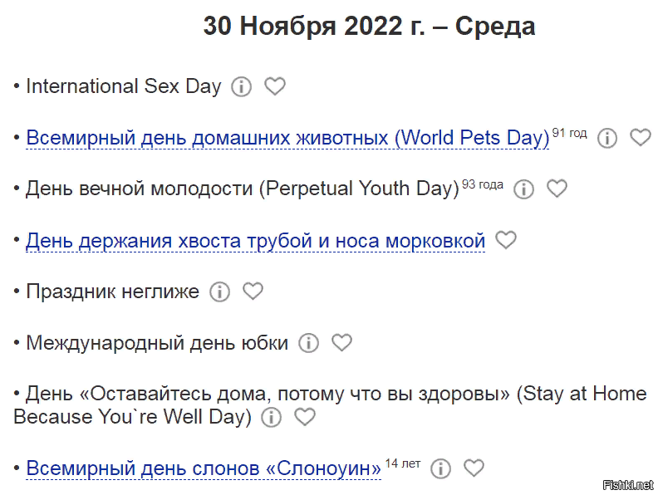This screenshot has height=495, width=658.
Task: Heart the Perpetual Youth Day entry
Action: tap(557, 189)
